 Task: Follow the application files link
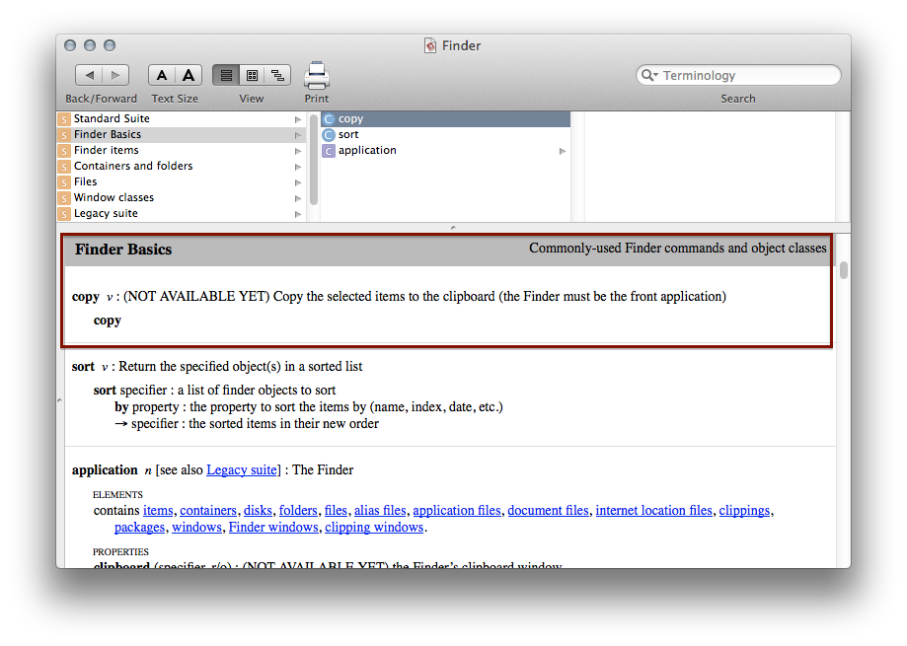click(x=457, y=510)
